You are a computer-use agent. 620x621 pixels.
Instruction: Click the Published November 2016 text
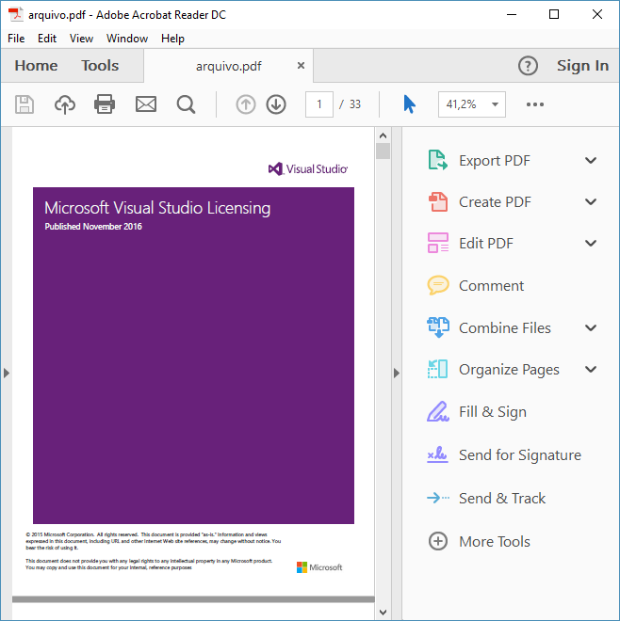93,227
